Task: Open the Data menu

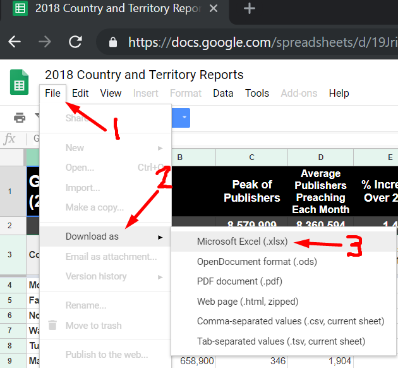Action: 223,93
